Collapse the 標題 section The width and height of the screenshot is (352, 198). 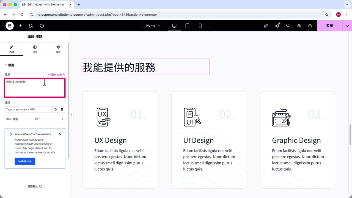click(10, 65)
